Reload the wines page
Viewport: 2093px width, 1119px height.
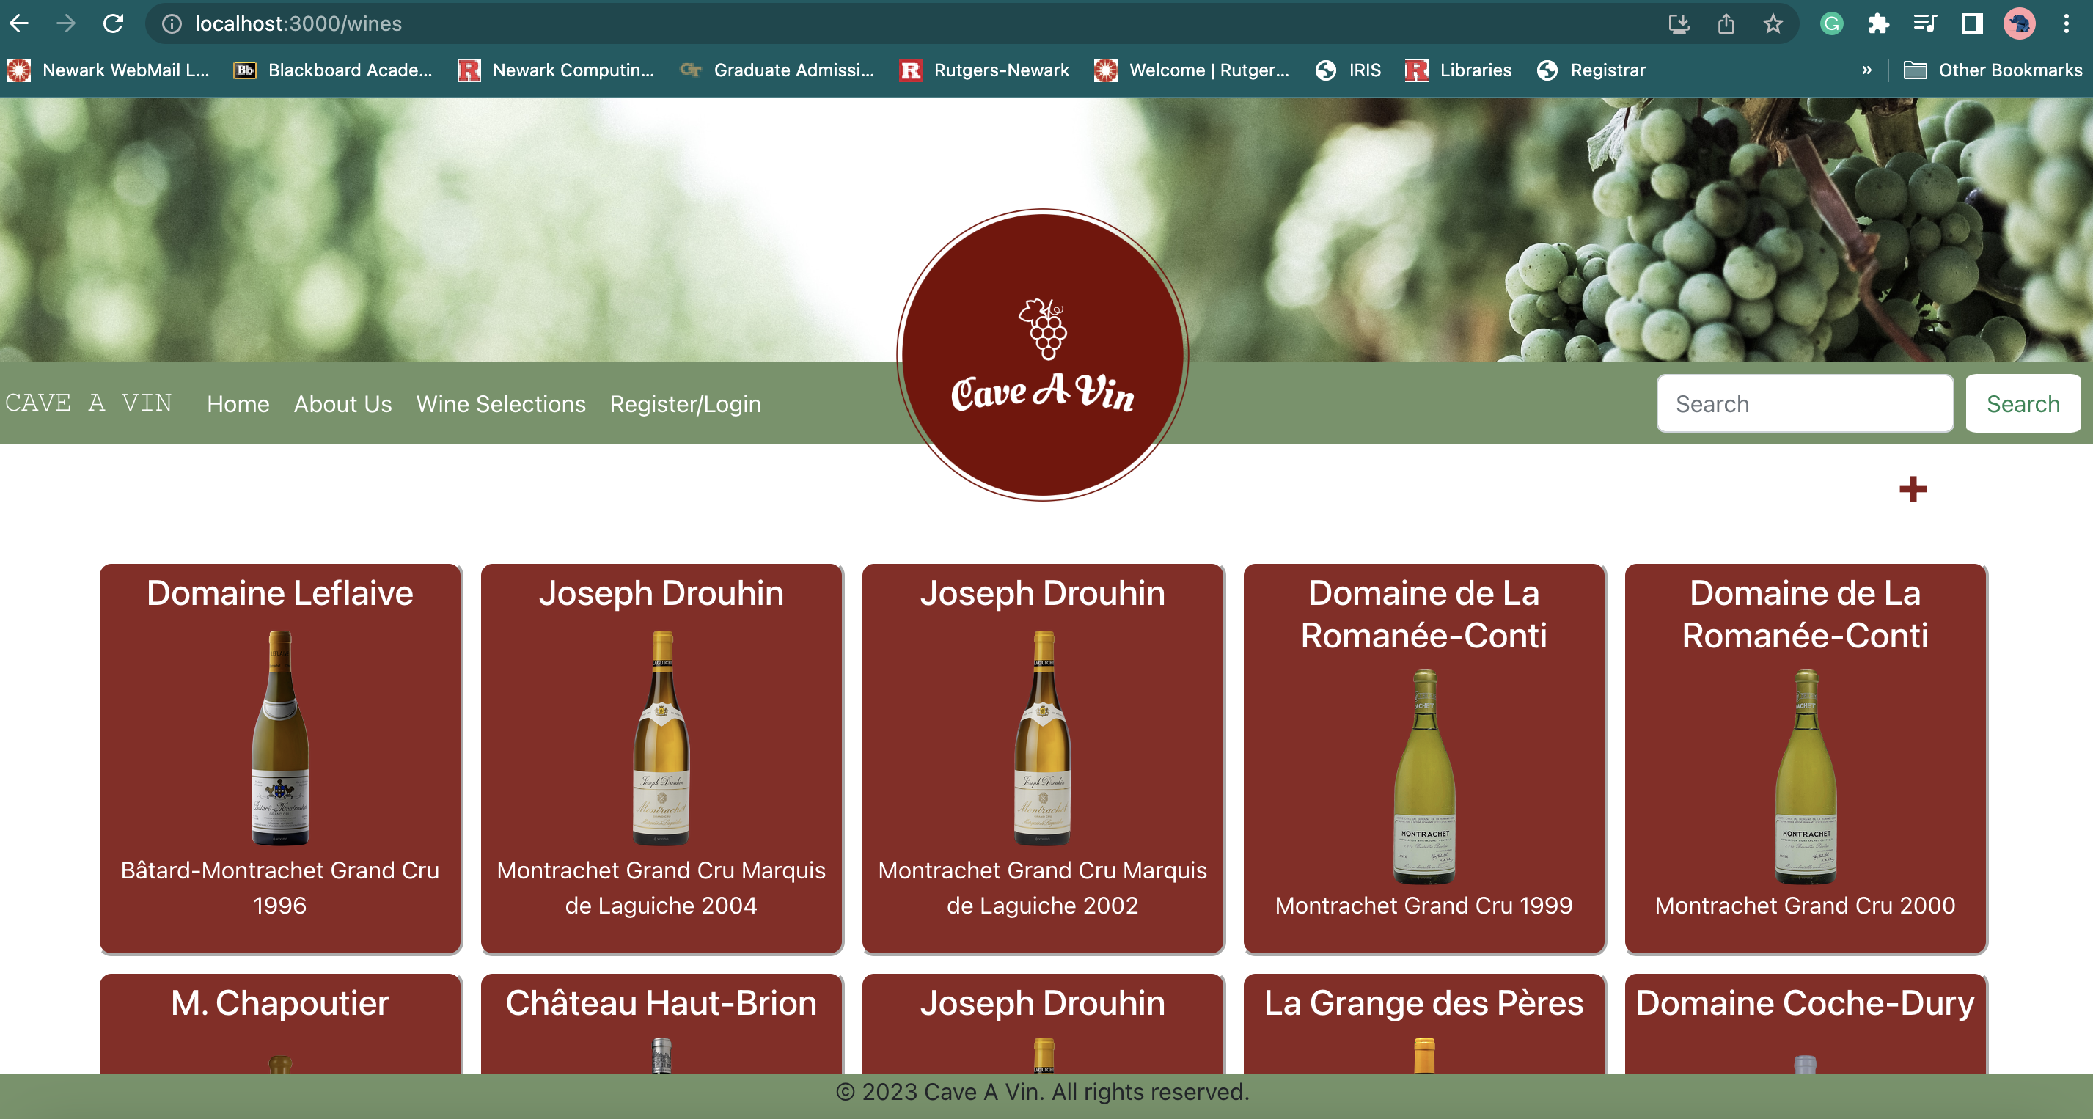tap(113, 23)
